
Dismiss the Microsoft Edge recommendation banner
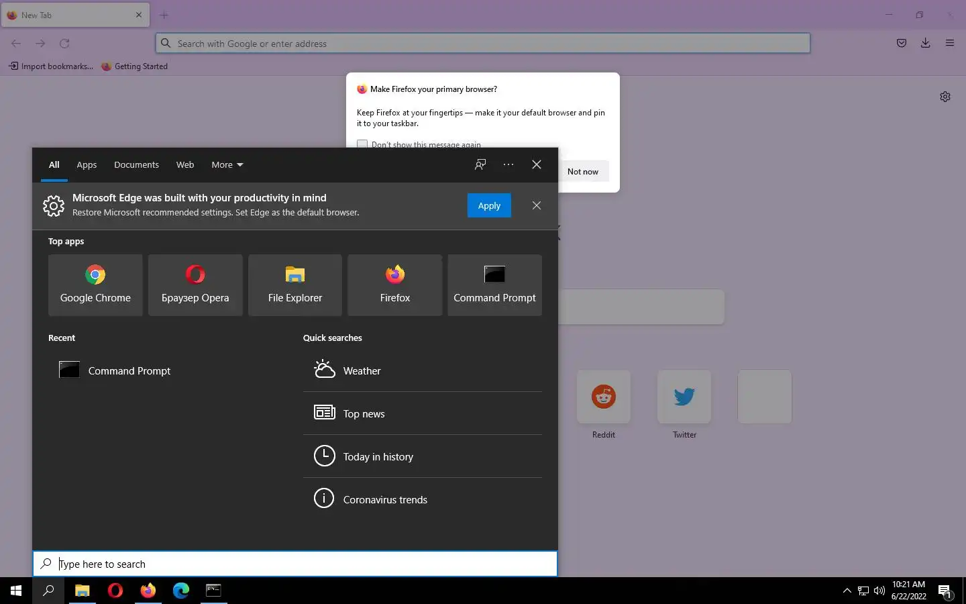537,205
